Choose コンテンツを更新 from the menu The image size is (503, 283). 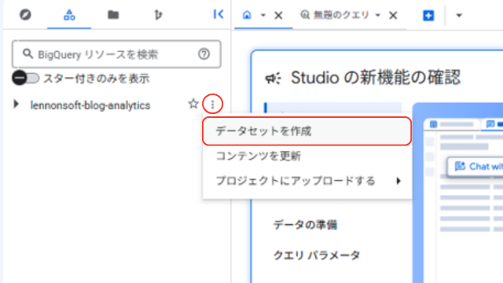(307, 156)
